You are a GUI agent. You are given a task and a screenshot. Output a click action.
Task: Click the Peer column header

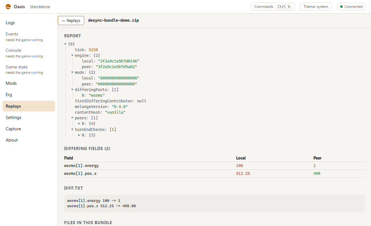(x=317, y=158)
